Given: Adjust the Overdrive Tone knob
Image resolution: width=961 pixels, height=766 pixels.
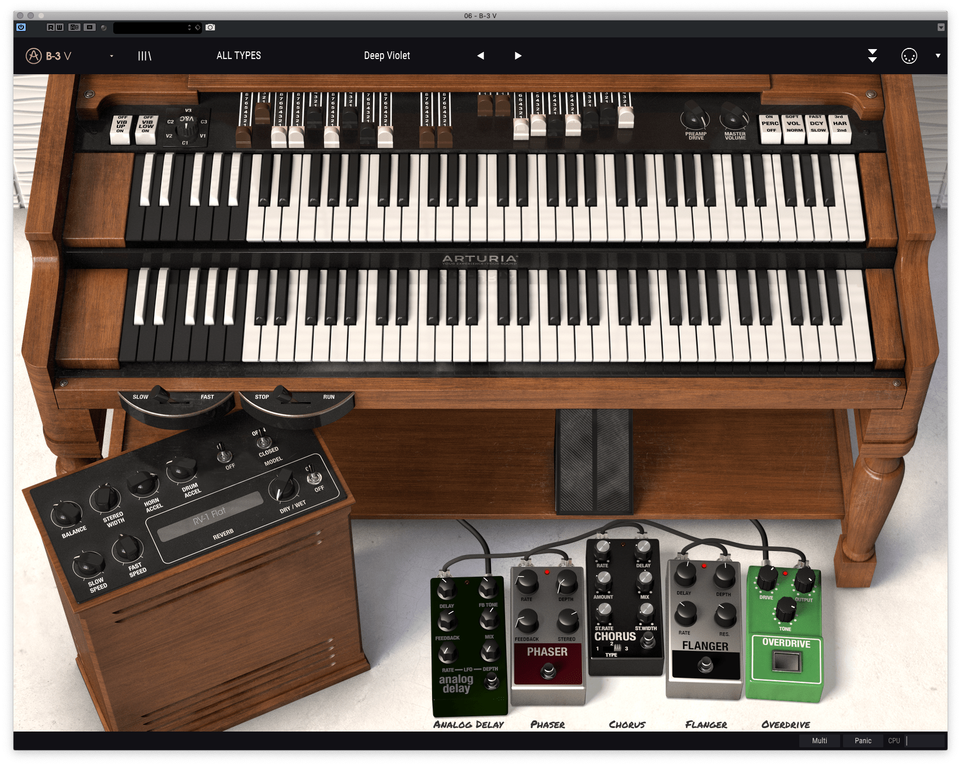Looking at the screenshot, I should tap(786, 610).
